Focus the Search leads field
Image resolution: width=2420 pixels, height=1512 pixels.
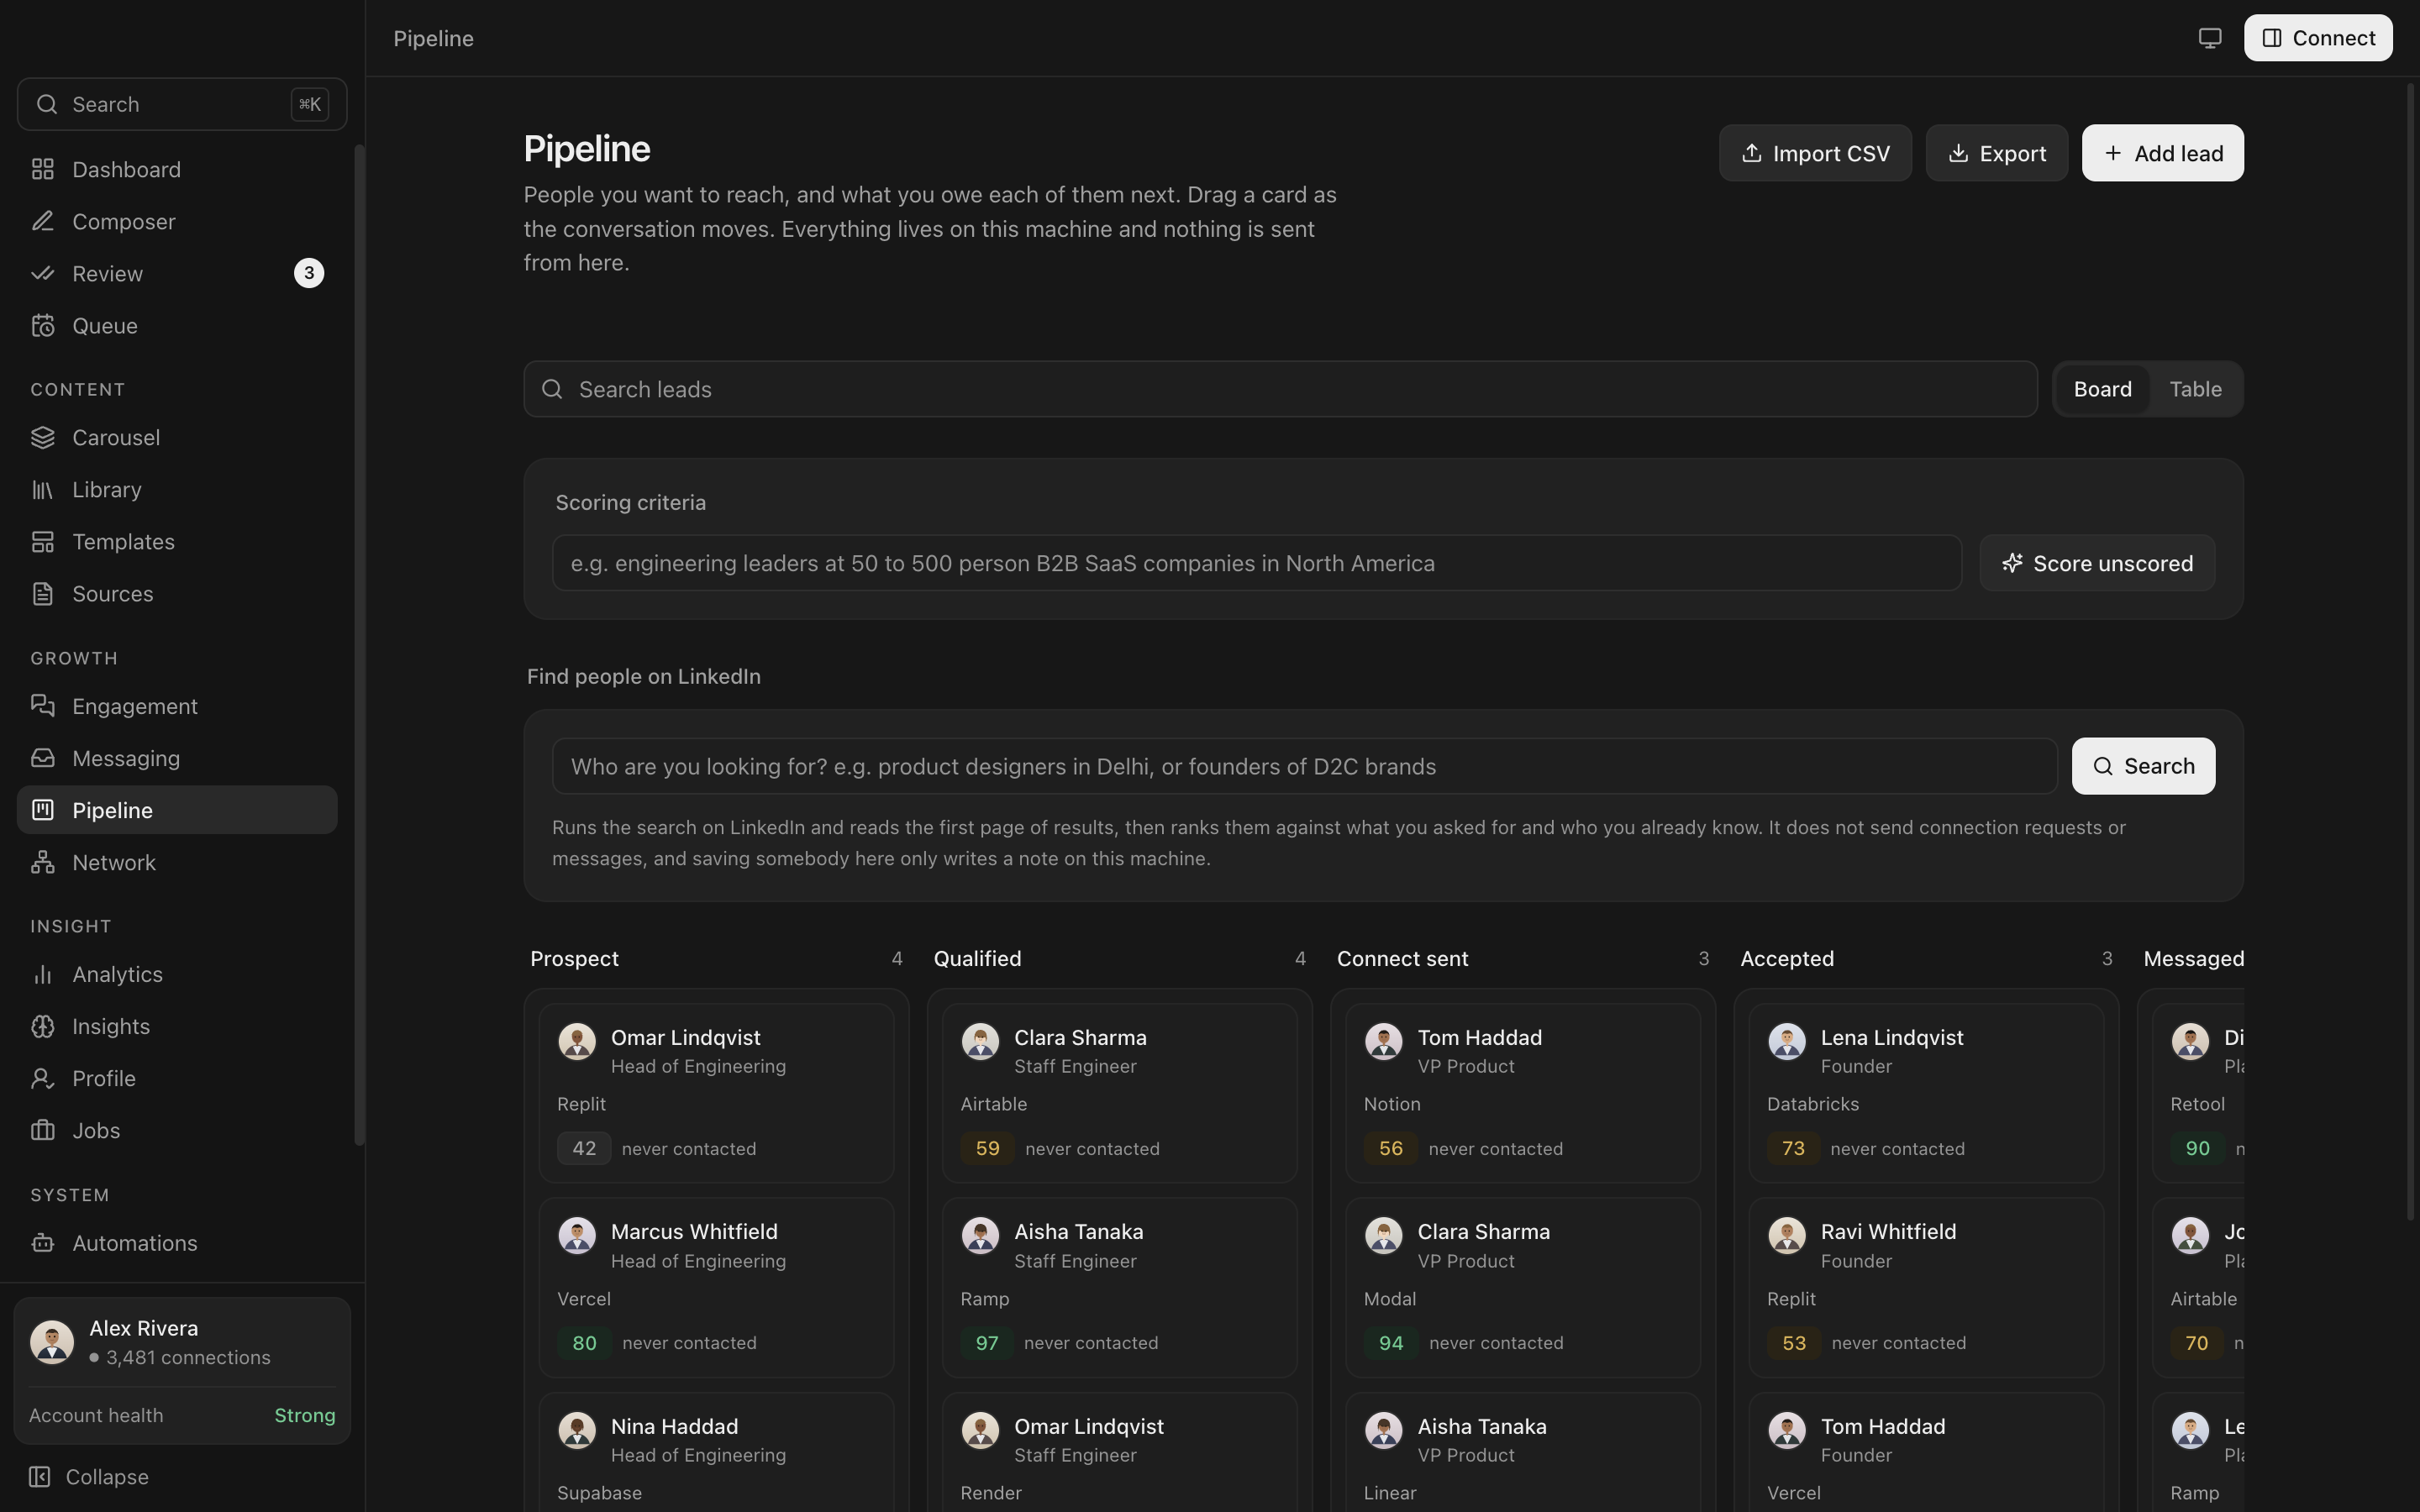point(1280,389)
